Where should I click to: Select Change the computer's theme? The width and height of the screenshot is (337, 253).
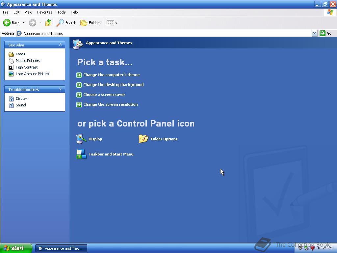pos(111,75)
